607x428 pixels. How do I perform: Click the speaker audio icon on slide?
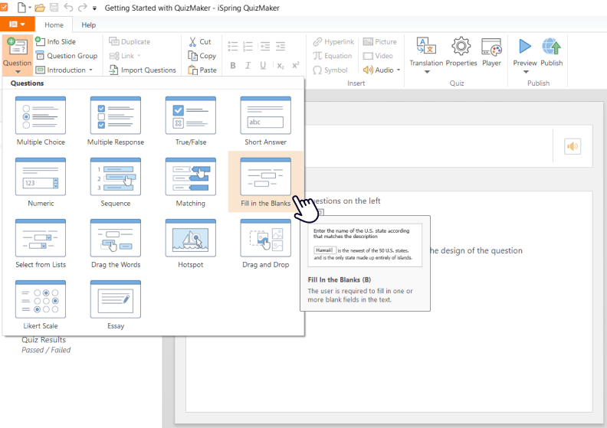tap(573, 146)
